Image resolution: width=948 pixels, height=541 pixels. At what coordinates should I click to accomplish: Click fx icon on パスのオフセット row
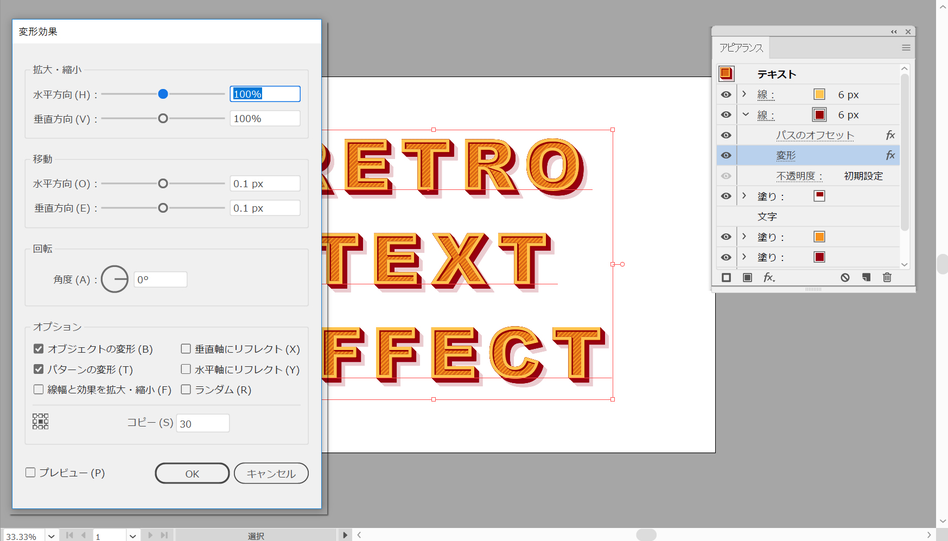coord(890,135)
